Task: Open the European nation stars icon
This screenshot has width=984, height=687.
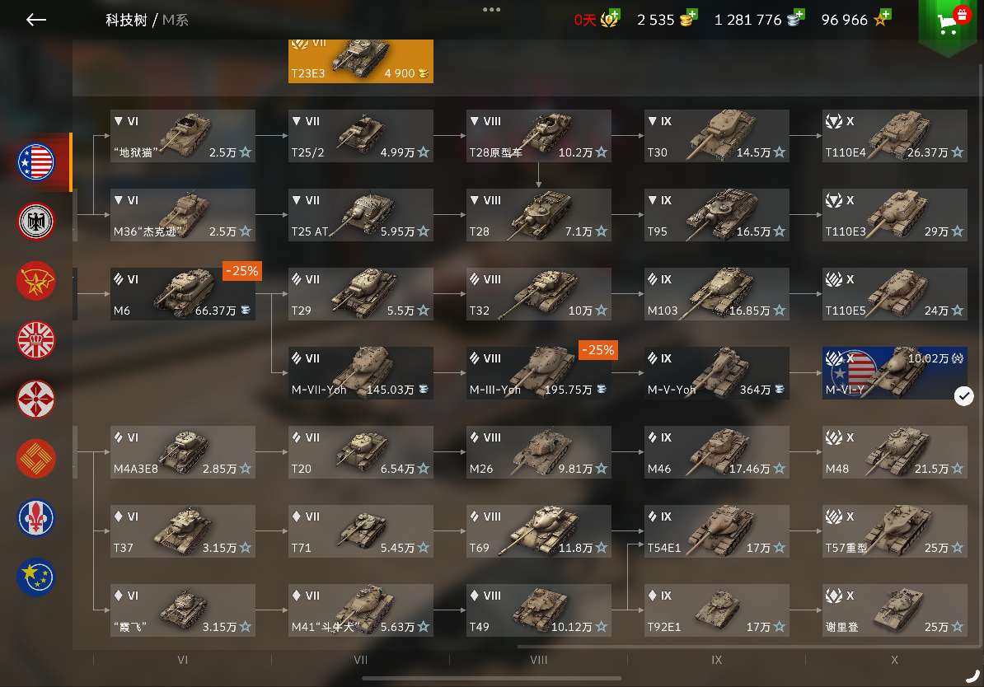Action: pyautogui.click(x=36, y=577)
